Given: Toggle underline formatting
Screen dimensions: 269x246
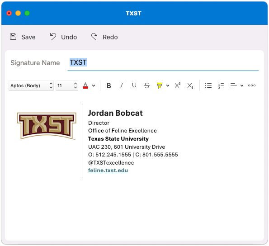Looking at the screenshot, I should pyautogui.click(x=134, y=85).
